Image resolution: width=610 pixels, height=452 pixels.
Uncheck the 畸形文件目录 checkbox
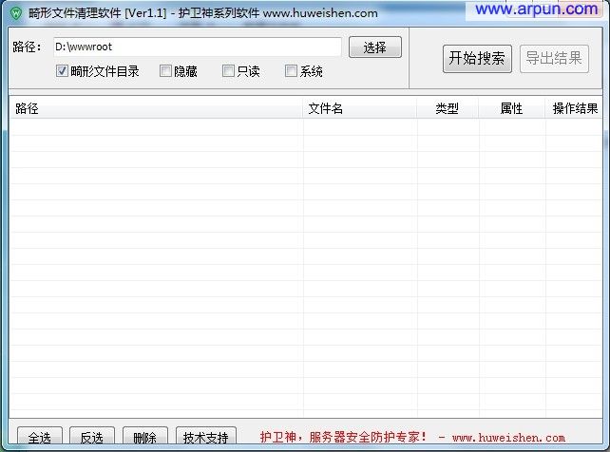coord(62,71)
